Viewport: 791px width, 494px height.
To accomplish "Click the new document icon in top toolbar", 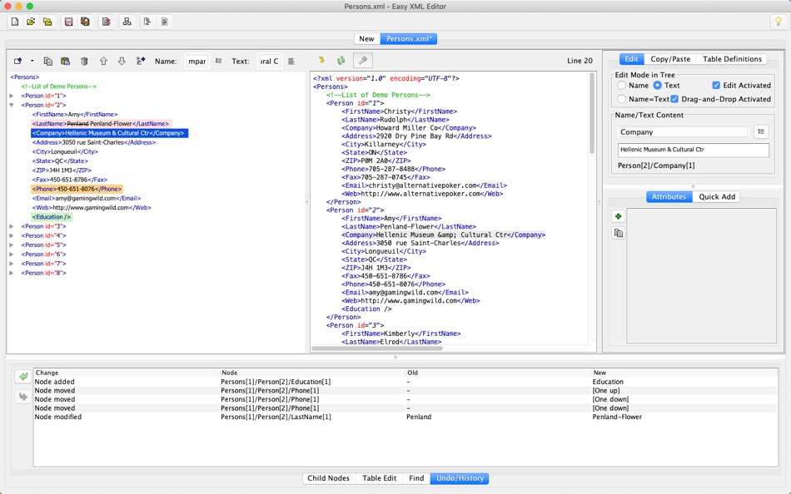I will click(15, 22).
